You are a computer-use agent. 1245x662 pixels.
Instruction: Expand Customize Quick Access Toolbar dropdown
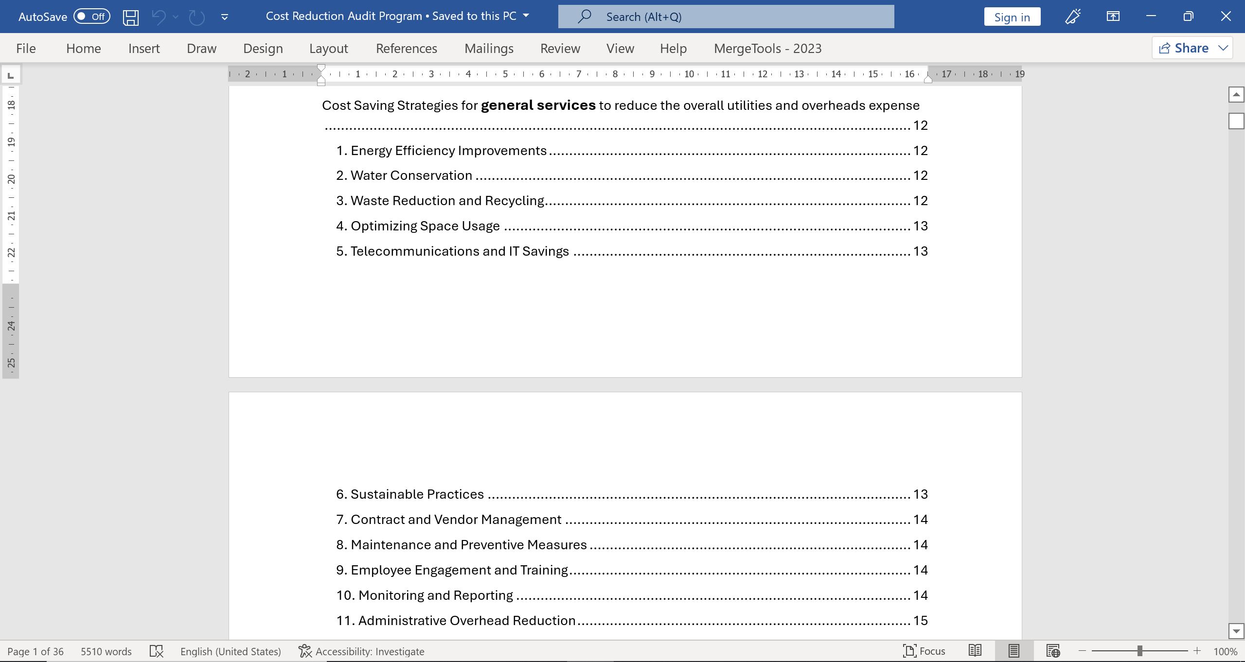pyautogui.click(x=224, y=17)
